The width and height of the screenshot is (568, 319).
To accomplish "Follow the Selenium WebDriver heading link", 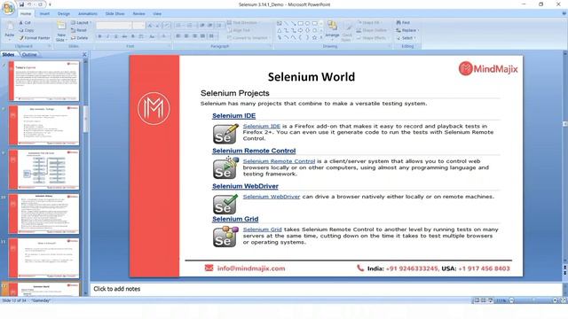I will (245, 186).
